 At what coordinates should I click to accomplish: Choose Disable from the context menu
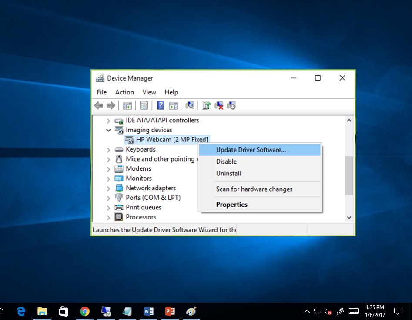click(x=260, y=162)
